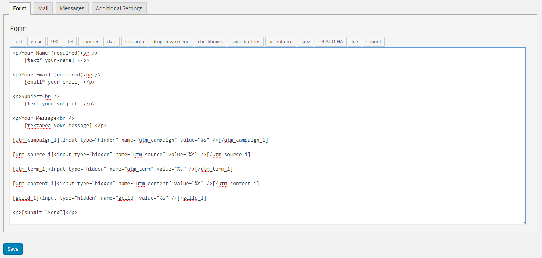This screenshot has width=542, height=258.
Task: Insert a checkboxes tag
Action: (210, 42)
